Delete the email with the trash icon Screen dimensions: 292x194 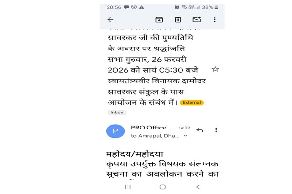click(178, 20)
